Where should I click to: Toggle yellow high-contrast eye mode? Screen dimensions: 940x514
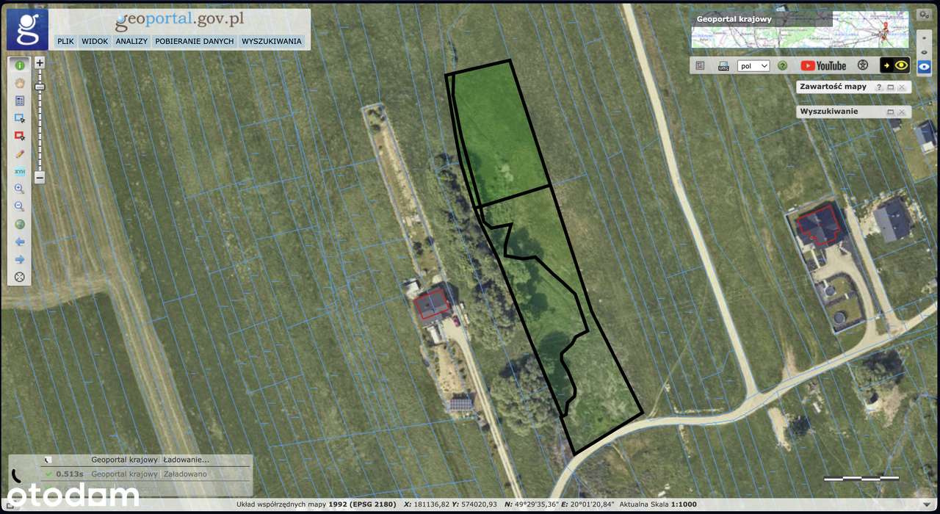tap(895, 65)
